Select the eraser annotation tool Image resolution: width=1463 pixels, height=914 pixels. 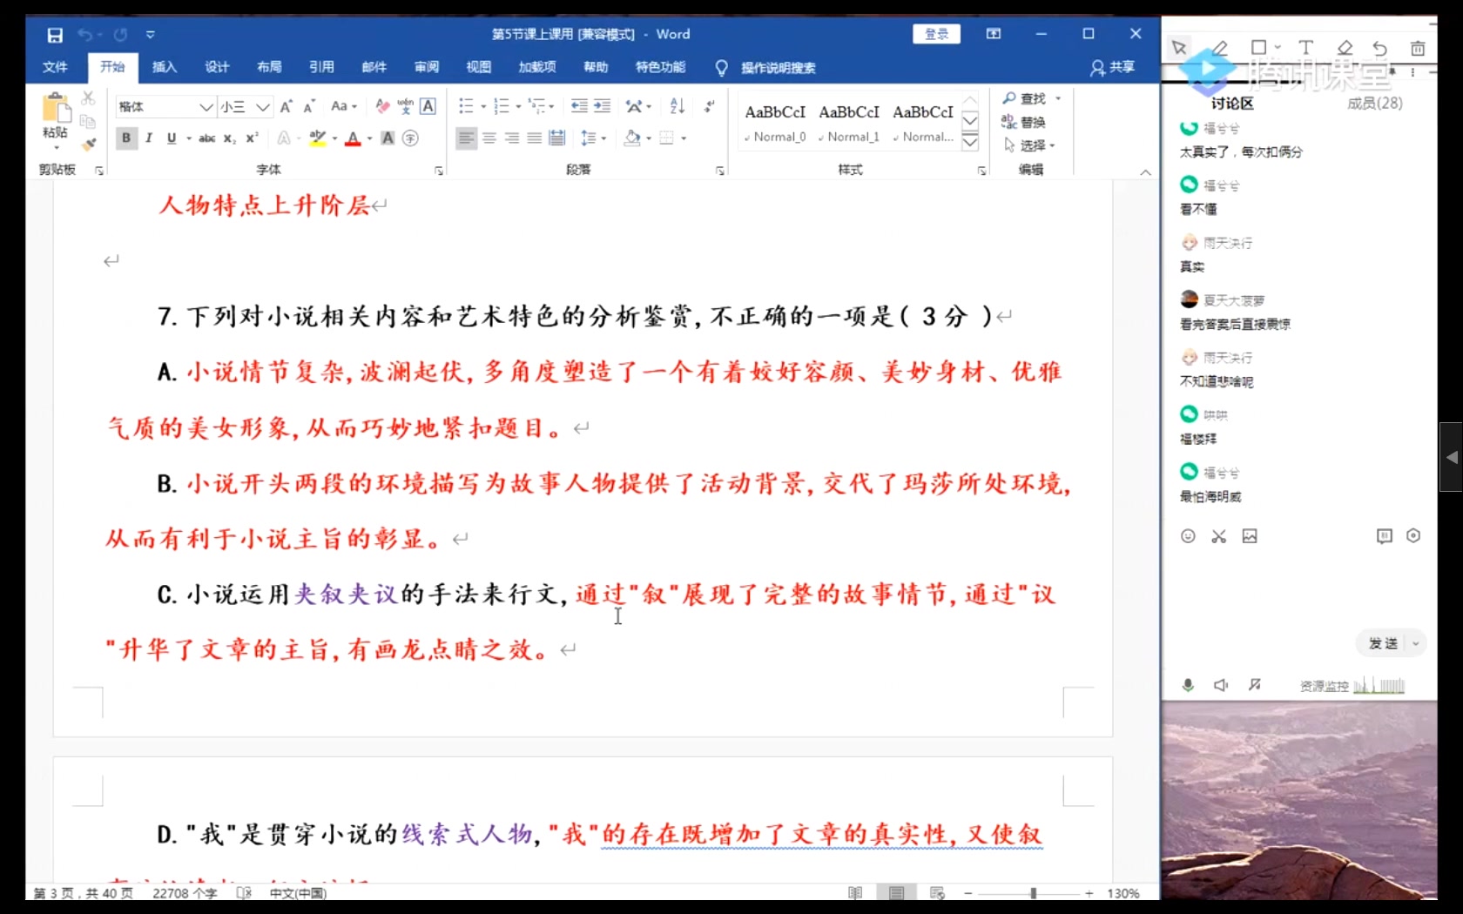click(x=1345, y=47)
